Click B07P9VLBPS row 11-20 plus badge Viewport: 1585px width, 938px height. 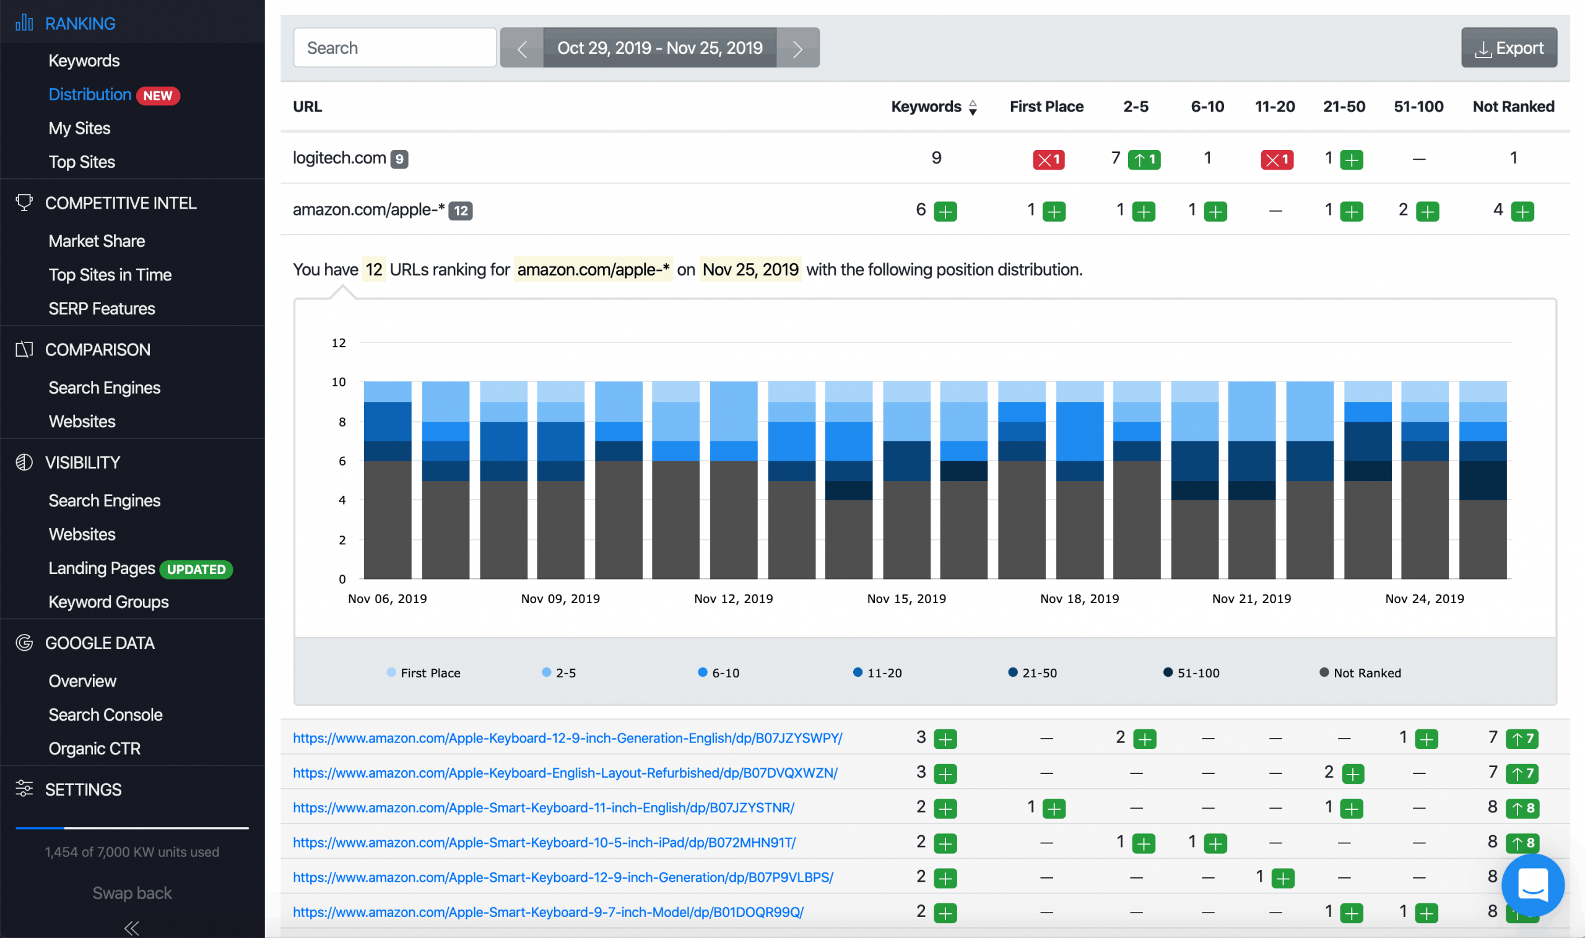pos(1283,878)
